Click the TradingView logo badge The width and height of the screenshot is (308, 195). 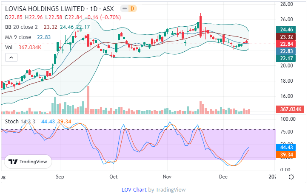(28, 162)
